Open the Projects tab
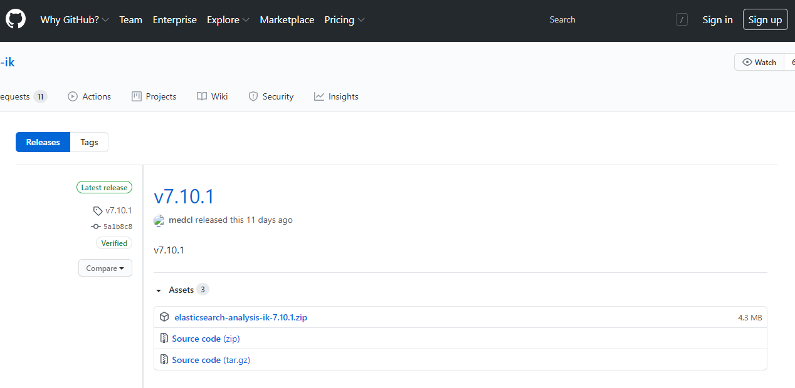This screenshot has height=388, width=795. click(x=154, y=96)
